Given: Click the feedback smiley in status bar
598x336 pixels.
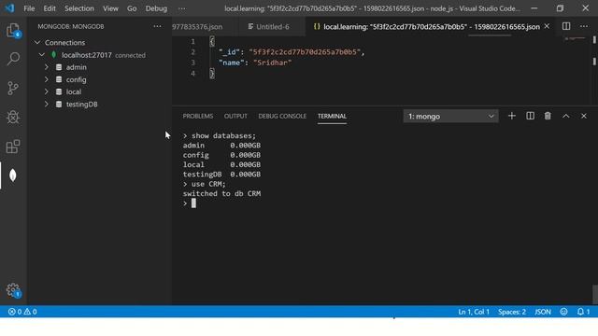Looking at the screenshot, I should pyautogui.click(x=563, y=312).
